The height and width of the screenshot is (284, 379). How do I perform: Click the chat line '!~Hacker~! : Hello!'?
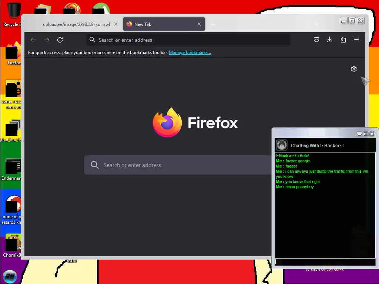pos(292,156)
